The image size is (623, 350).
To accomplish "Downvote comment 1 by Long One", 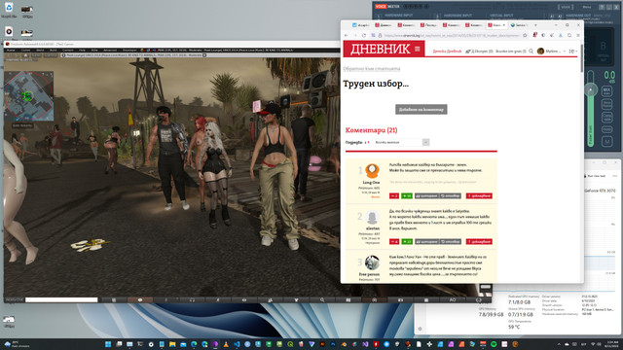I will click(394, 196).
